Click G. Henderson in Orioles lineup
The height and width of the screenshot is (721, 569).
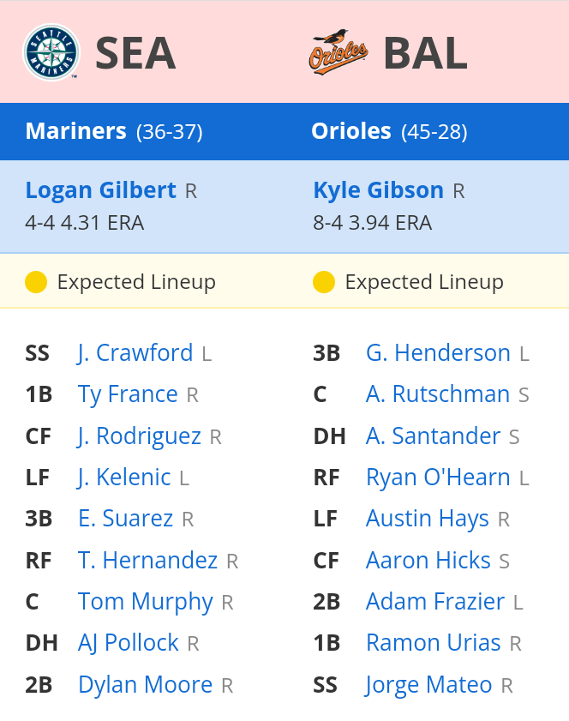(x=438, y=353)
